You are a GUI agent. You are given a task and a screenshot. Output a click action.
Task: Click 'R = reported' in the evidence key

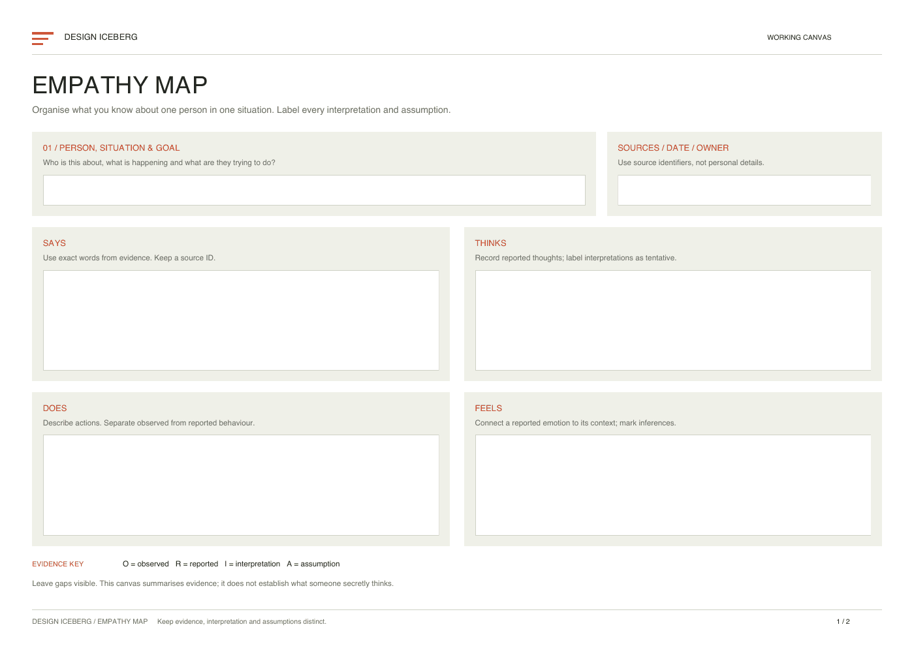point(197,564)
